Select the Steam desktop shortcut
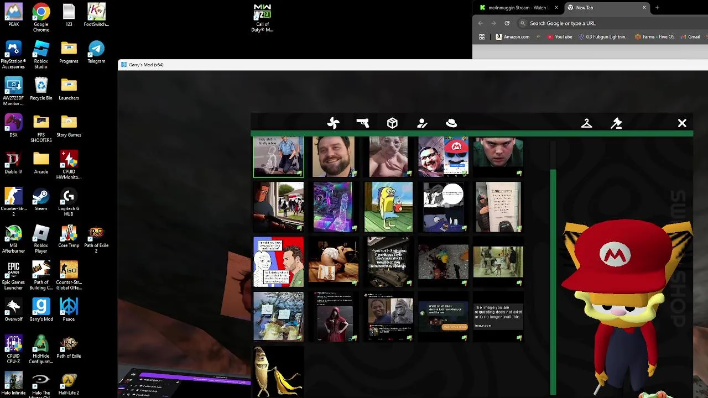This screenshot has height=398, width=708. pos(41,200)
